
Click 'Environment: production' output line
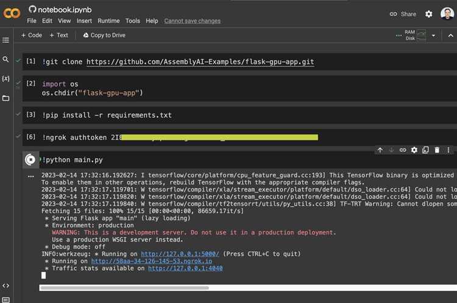pyautogui.click(x=90, y=225)
